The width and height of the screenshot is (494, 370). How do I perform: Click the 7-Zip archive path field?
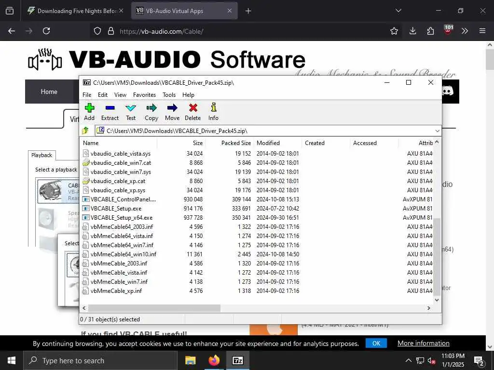(265, 131)
